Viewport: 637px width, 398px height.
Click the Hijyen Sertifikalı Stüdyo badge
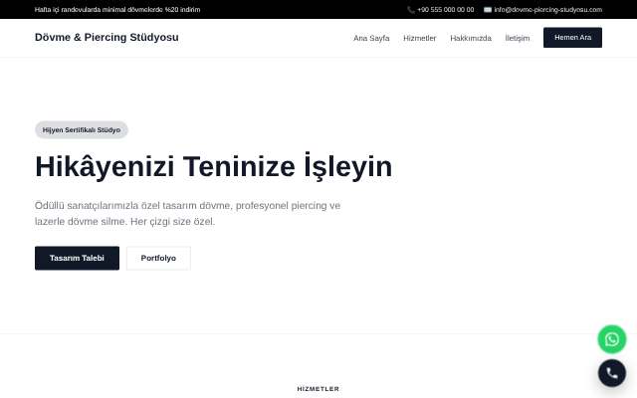pyautogui.click(x=82, y=130)
